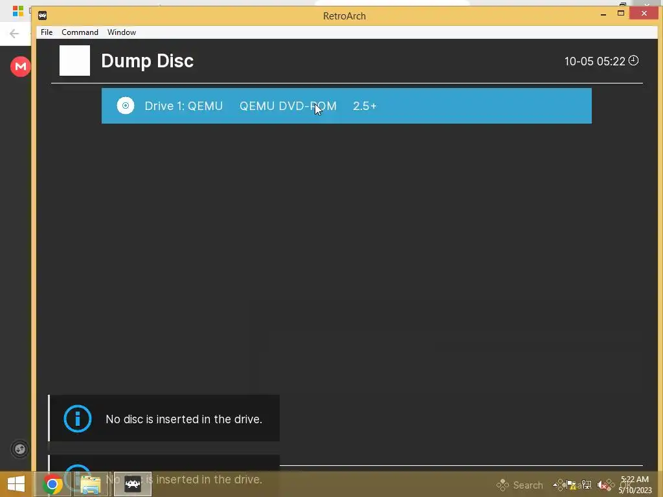The image size is (663, 497).
Task: Open the Window menu
Action: [122, 32]
